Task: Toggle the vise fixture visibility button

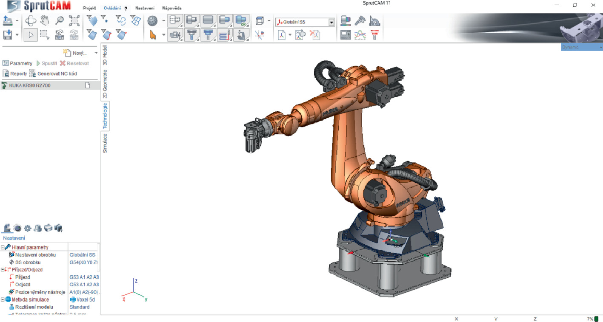Action: click(x=175, y=35)
